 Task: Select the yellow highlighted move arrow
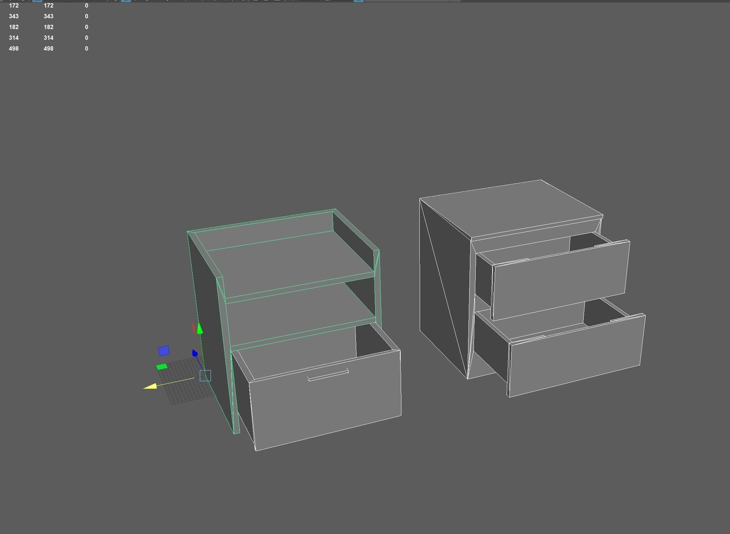[x=150, y=386]
